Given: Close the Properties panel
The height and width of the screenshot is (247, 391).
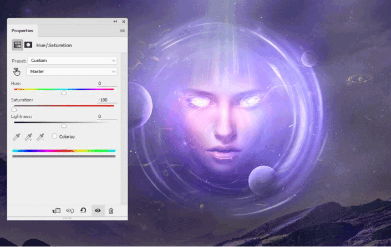Looking at the screenshot, I should [124, 22].
